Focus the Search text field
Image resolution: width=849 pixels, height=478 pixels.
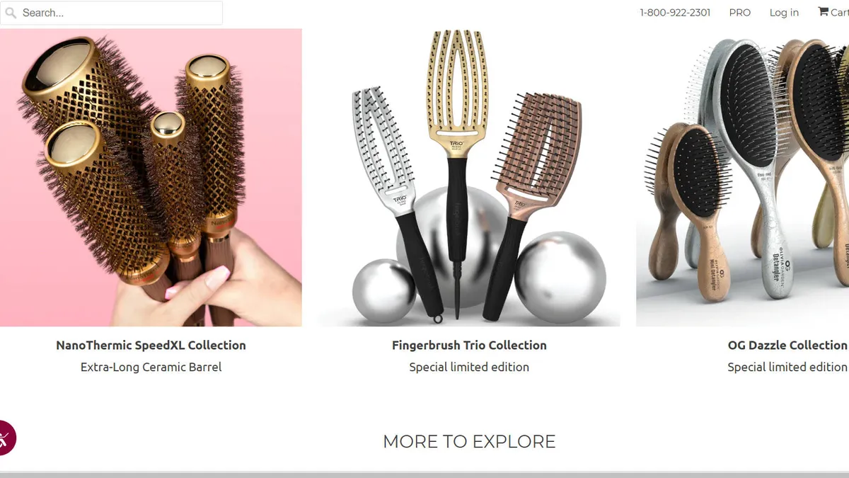(x=111, y=13)
